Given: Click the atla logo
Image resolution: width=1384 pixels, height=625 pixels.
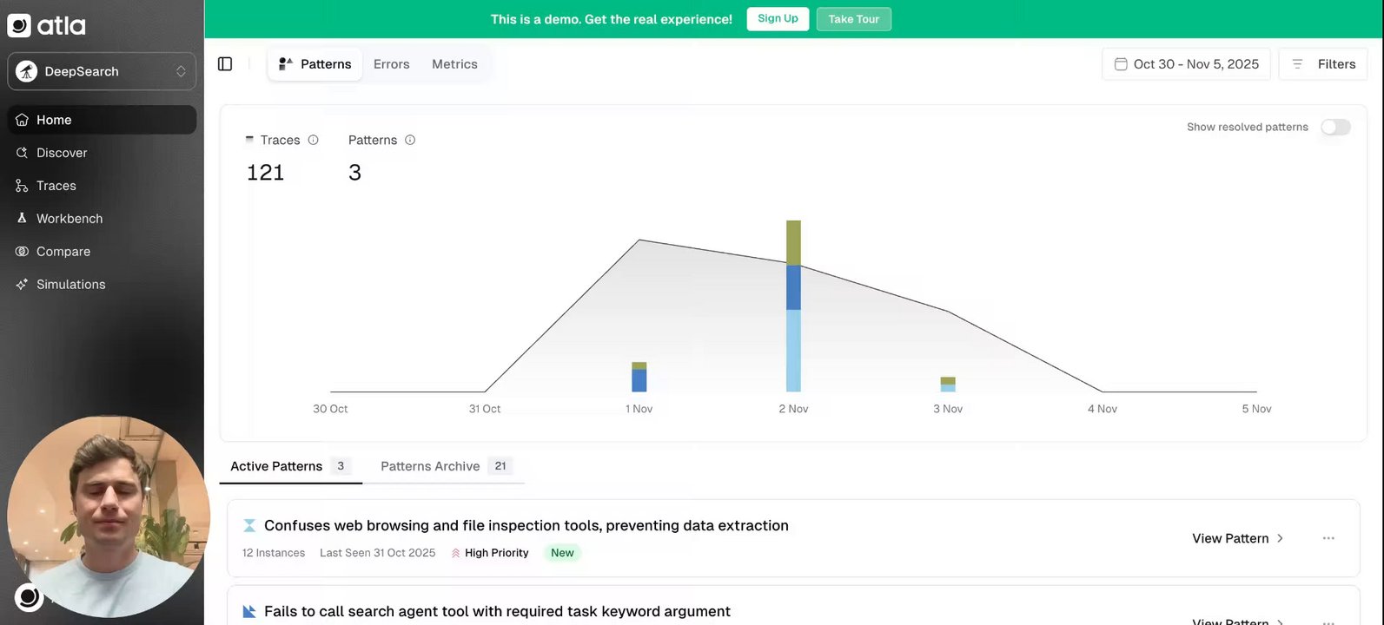Looking at the screenshot, I should pyautogui.click(x=47, y=25).
